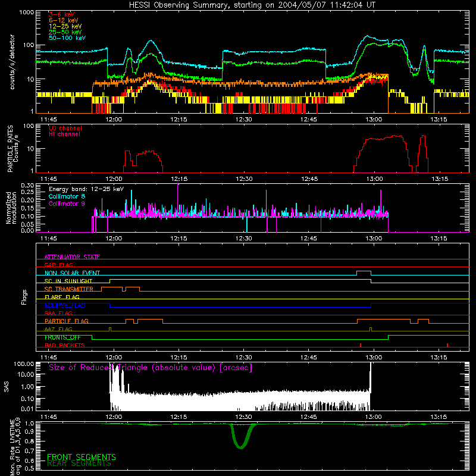Click the 0.01 tick on the SAS axis

point(27,409)
